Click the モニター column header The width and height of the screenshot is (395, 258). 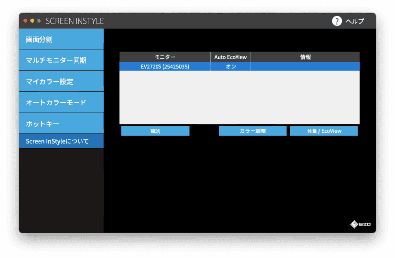click(x=165, y=57)
